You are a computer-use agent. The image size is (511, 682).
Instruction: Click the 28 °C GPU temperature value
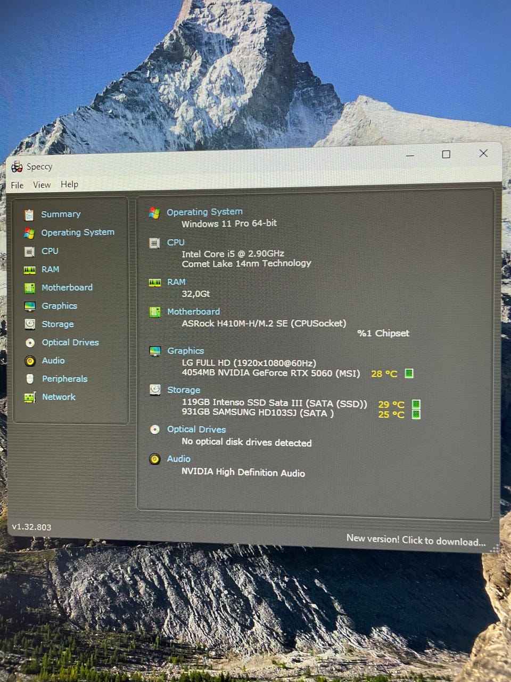click(384, 374)
